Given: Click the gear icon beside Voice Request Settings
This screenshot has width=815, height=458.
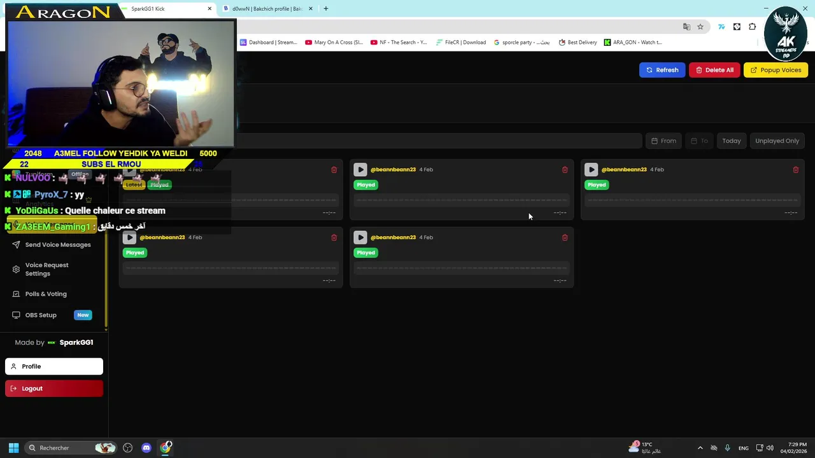Looking at the screenshot, I should [16, 269].
